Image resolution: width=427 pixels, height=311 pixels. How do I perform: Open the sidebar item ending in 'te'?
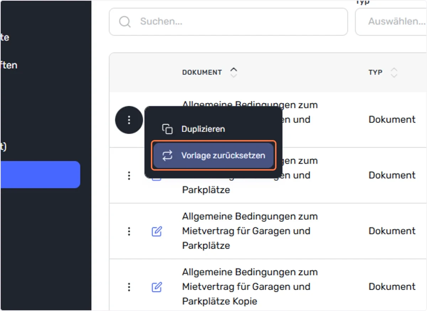point(5,37)
